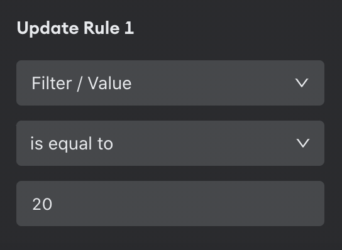Open the Filter / Value dropdown
The image size is (342, 250).
tap(170, 83)
